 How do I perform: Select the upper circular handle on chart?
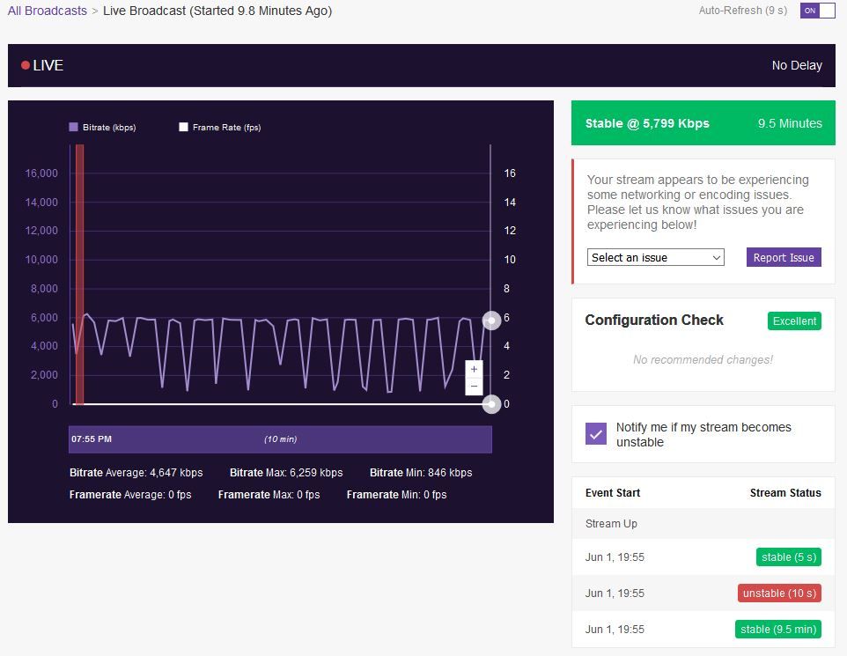pos(491,321)
